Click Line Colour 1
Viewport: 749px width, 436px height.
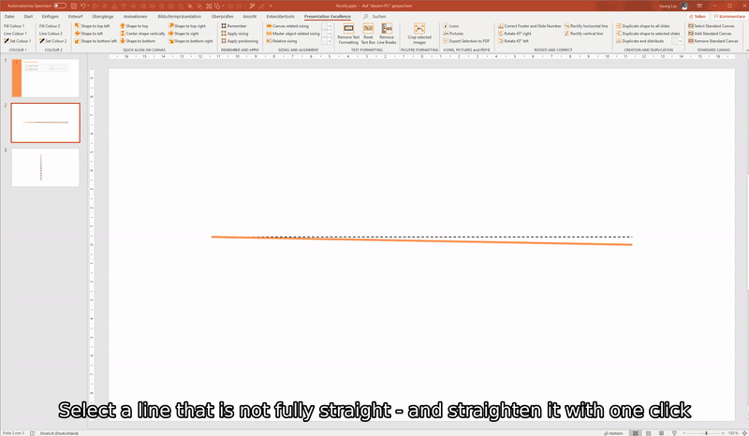click(15, 34)
